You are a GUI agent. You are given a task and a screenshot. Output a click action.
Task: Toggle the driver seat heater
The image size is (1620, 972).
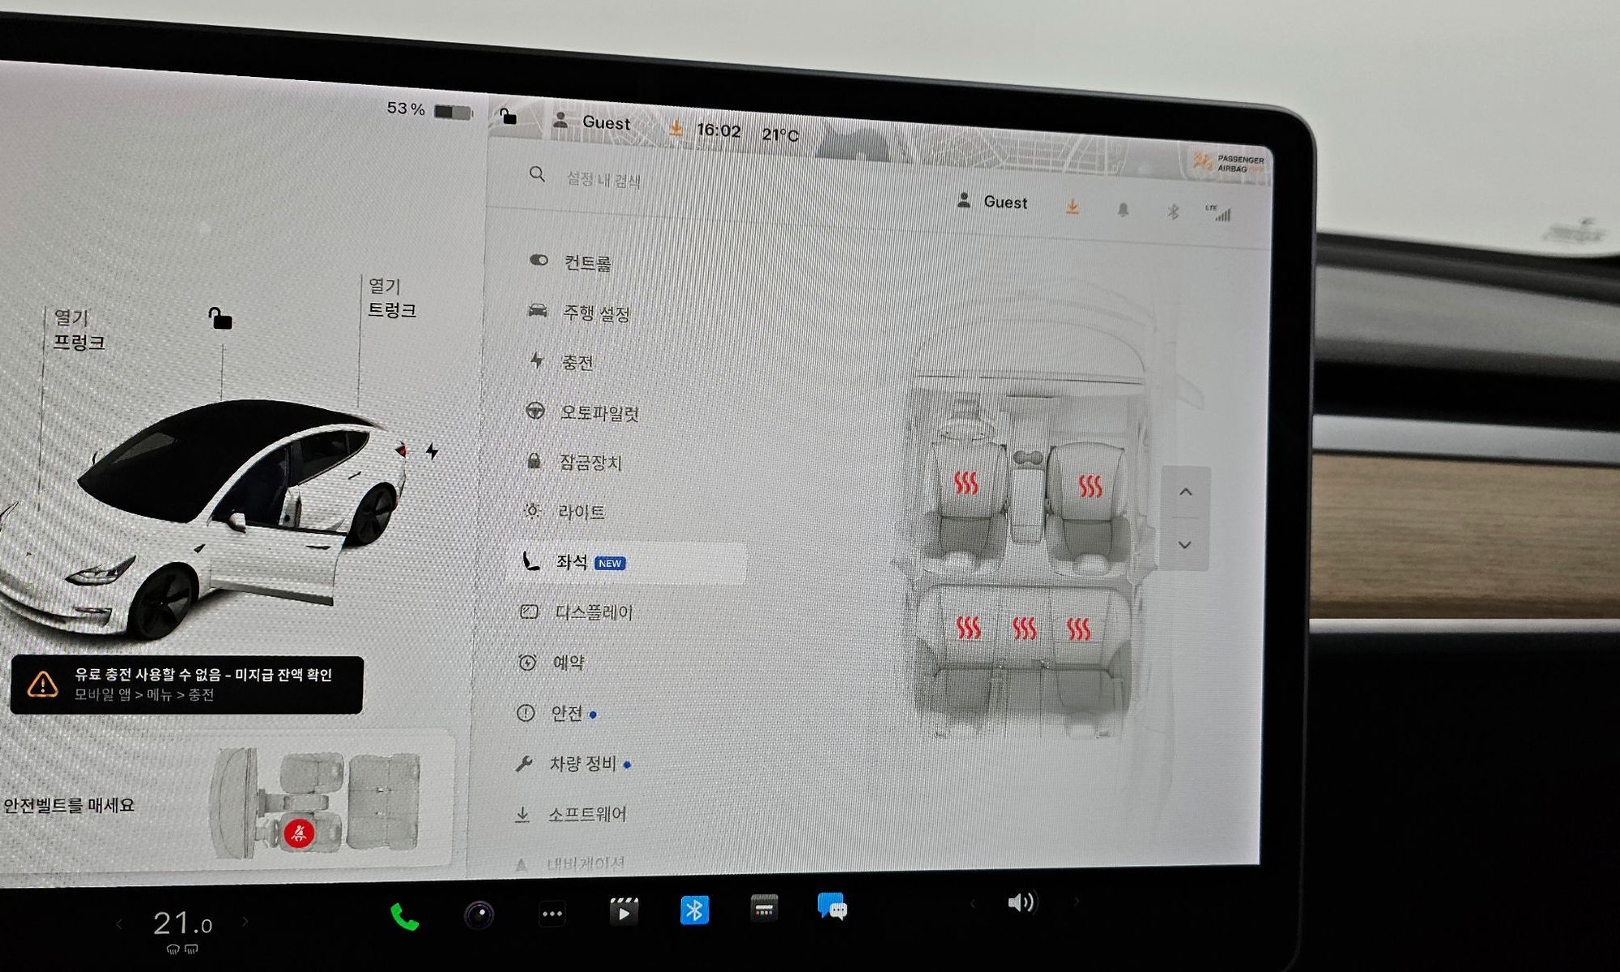(x=966, y=483)
